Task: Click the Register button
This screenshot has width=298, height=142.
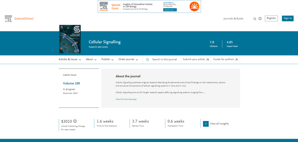Action: coord(271,18)
